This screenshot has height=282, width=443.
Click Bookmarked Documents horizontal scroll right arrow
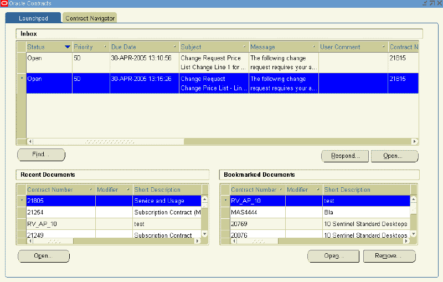point(406,241)
